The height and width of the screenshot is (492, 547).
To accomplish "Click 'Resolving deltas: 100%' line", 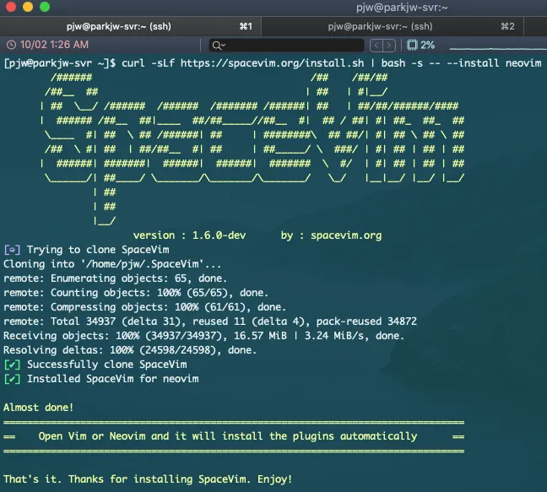I will click(130, 349).
